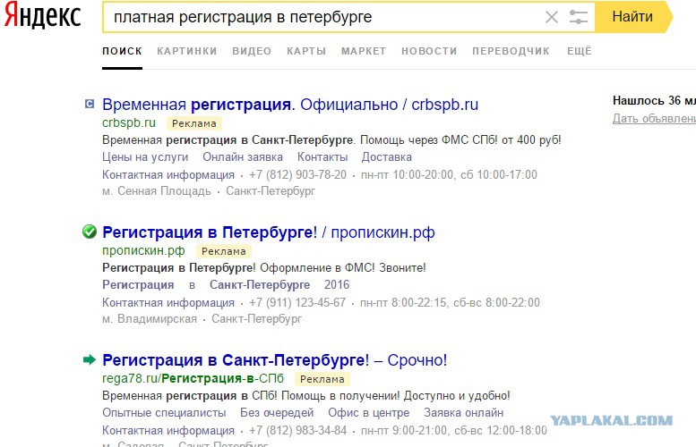
Task: Click the crbspb.ru result favicon
Action: coord(90,104)
